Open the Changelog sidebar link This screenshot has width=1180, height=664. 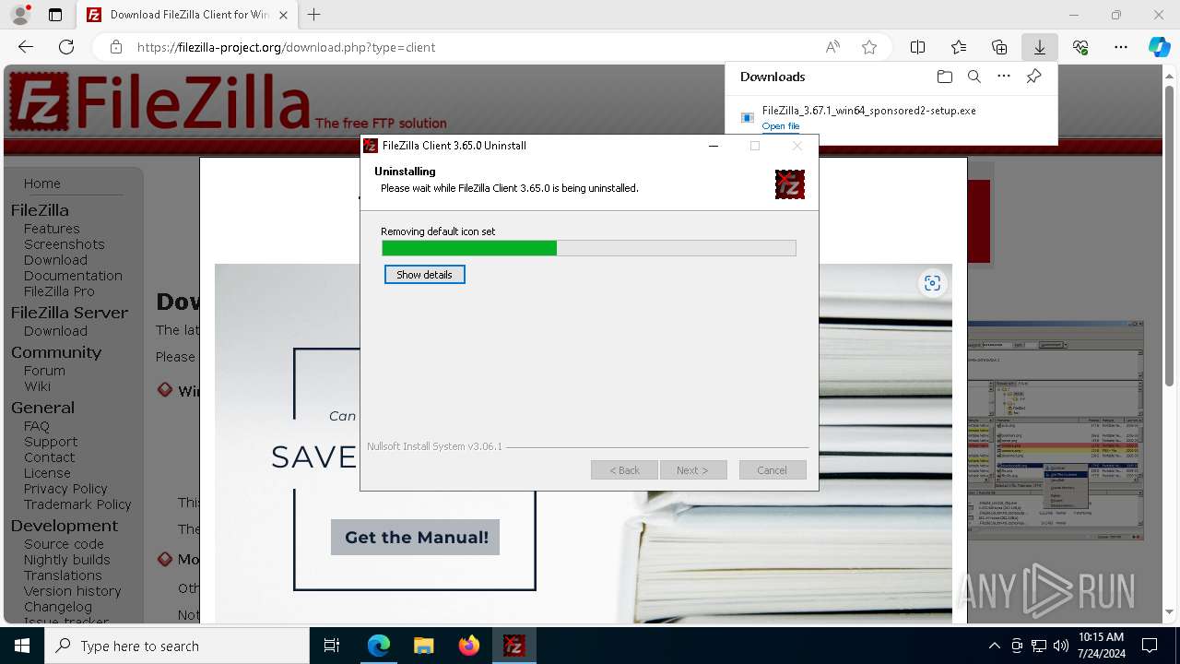click(x=58, y=607)
